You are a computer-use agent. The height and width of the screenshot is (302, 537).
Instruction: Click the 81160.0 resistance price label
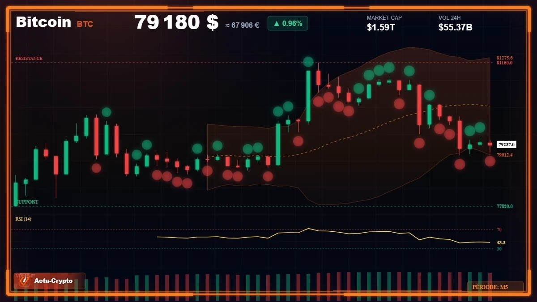505,63
